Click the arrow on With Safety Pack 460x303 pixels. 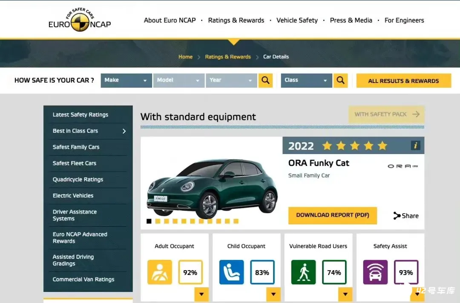click(416, 114)
